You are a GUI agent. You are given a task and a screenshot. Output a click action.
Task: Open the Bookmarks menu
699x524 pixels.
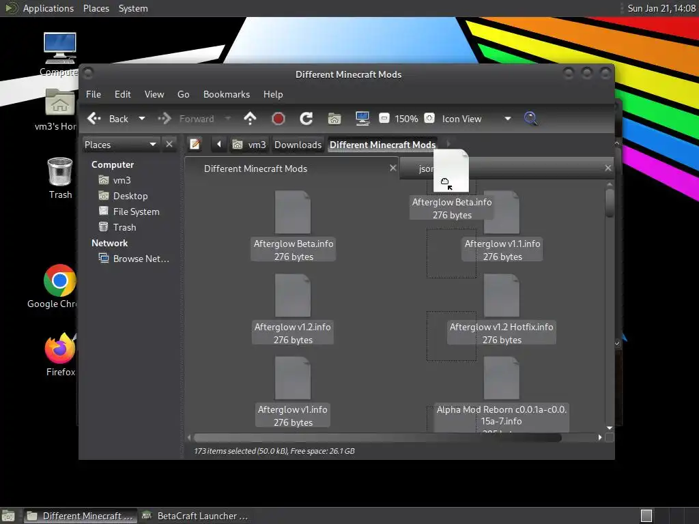click(227, 94)
